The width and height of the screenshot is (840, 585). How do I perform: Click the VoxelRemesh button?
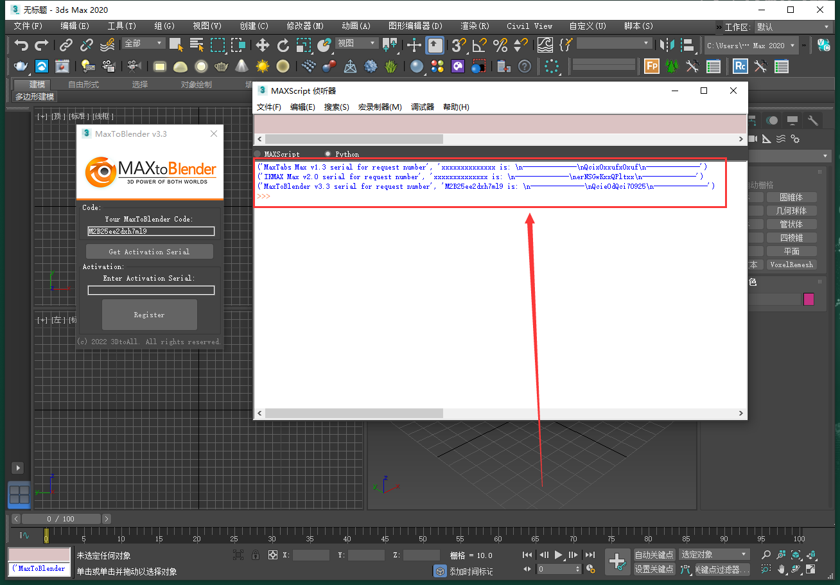(791, 265)
